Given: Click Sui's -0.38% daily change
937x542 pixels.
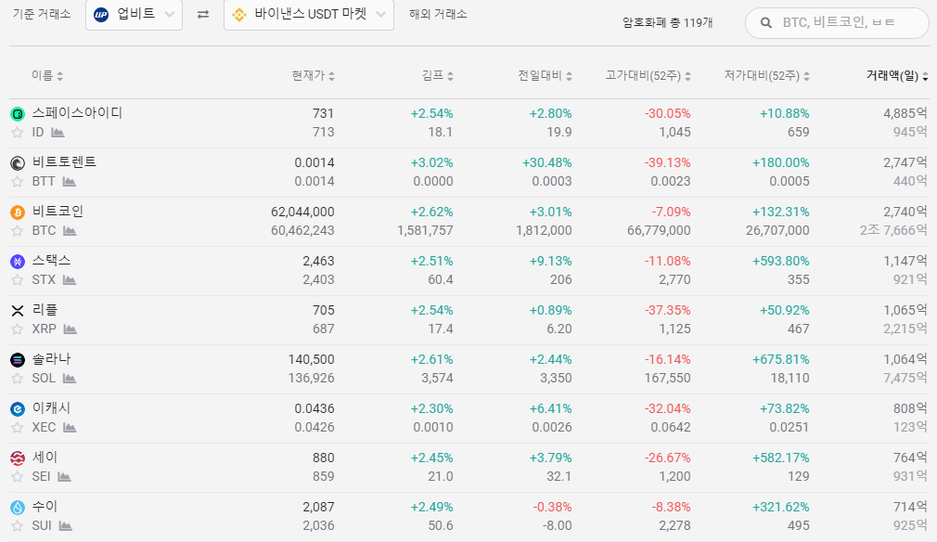Looking at the screenshot, I should click(552, 507).
